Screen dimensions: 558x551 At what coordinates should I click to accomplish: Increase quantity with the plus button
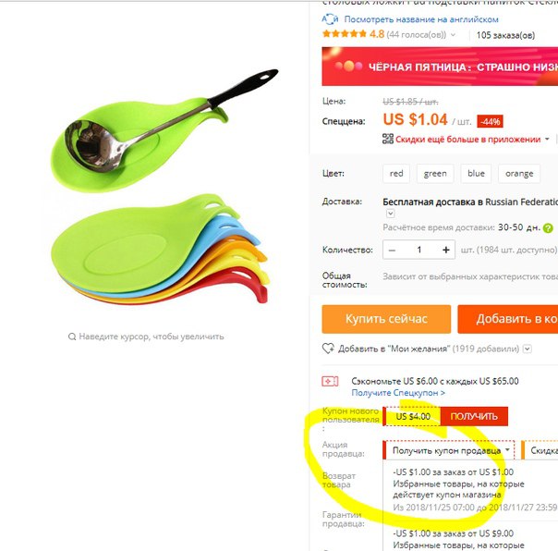point(446,250)
